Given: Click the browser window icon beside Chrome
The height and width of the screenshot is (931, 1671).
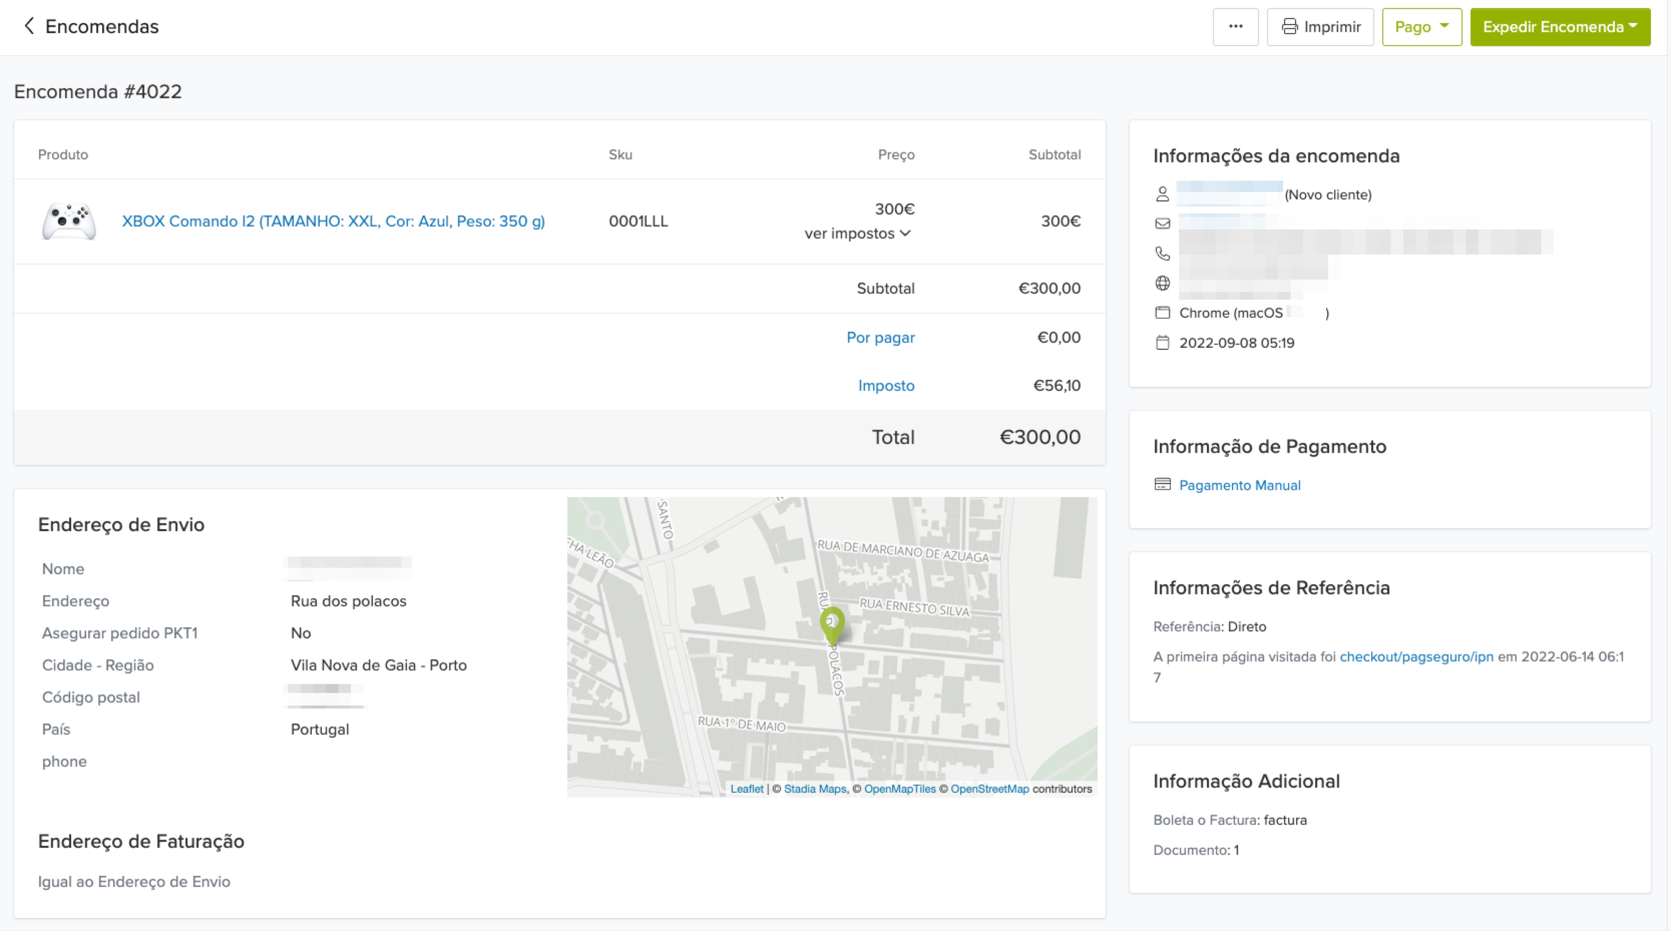Looking at the screenshot, I should coord(1162,313).
